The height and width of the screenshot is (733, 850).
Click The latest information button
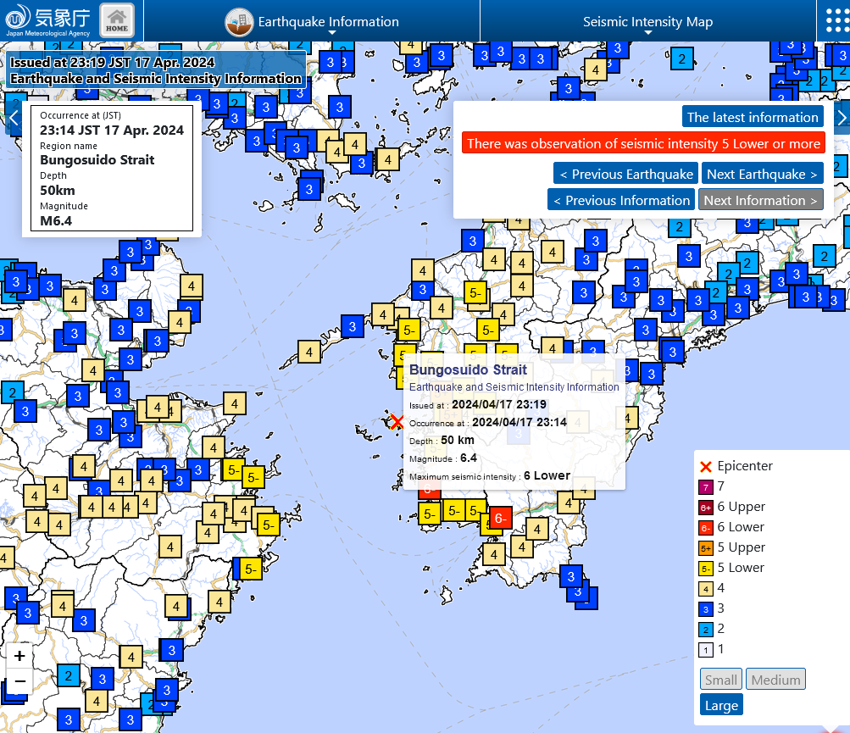(x=753, y=117)
